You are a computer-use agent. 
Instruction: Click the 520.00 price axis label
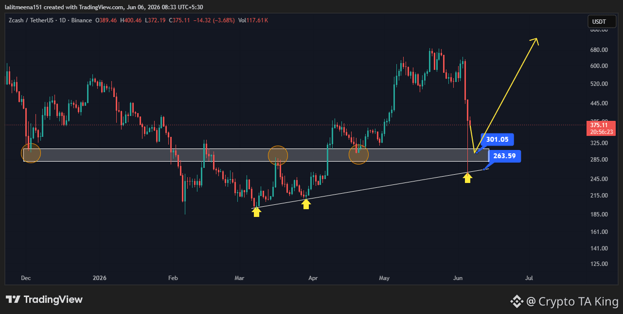[x=598, y=84]
